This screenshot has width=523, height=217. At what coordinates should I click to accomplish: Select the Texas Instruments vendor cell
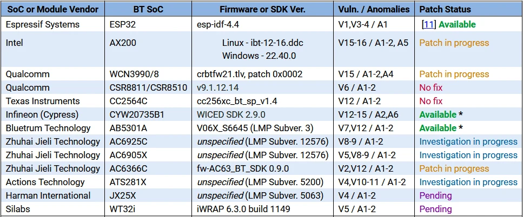43,101
